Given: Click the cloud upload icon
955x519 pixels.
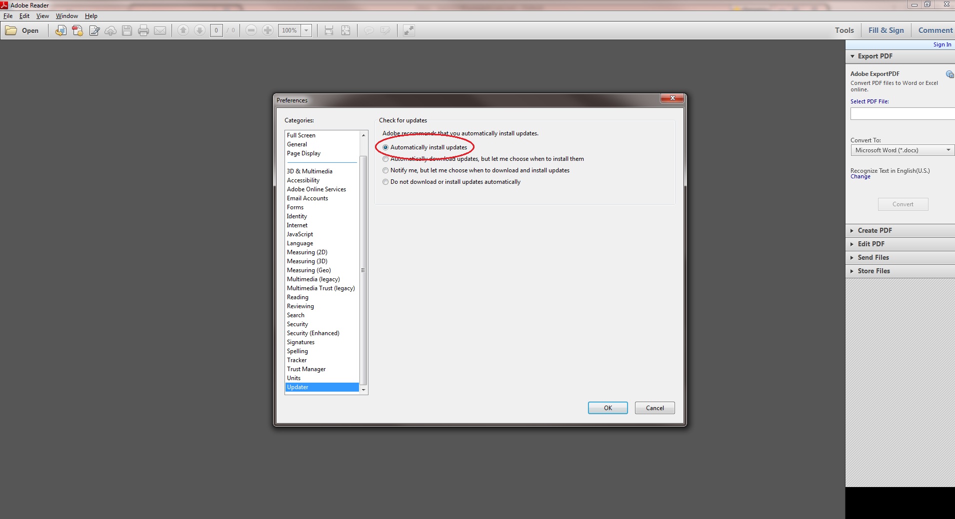Looking at the screenshot, I should click(x=110, y=30).
